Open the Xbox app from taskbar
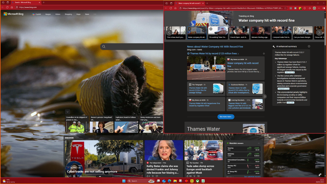The height and width of the screenshot is (184, 327). 198,181
